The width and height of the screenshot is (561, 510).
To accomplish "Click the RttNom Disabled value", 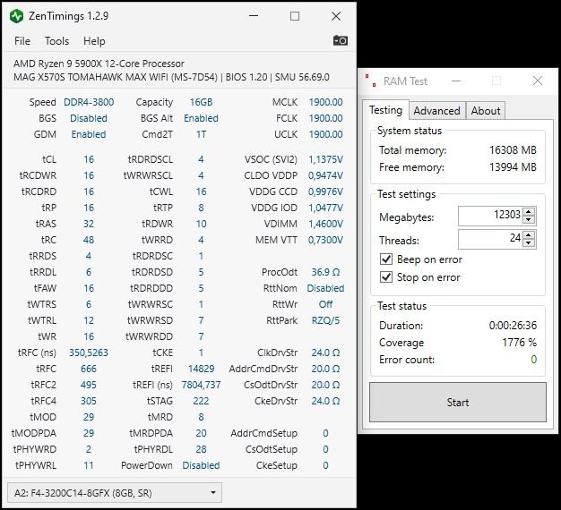I will (325, 288).
